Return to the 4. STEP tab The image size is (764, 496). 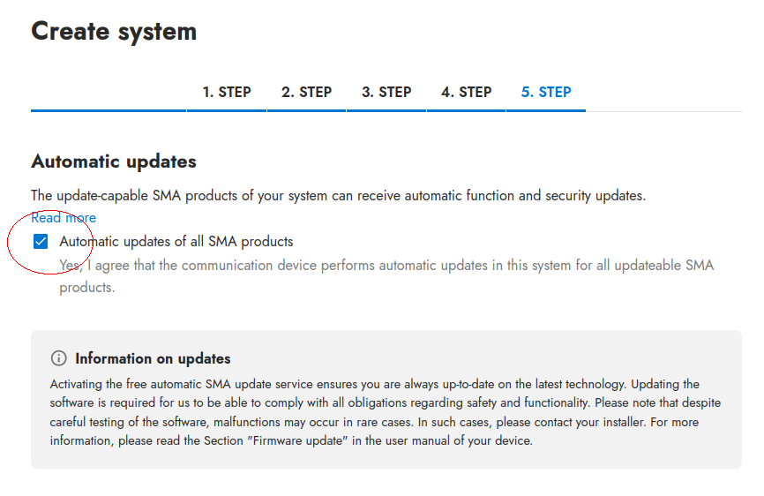[466, 92]
